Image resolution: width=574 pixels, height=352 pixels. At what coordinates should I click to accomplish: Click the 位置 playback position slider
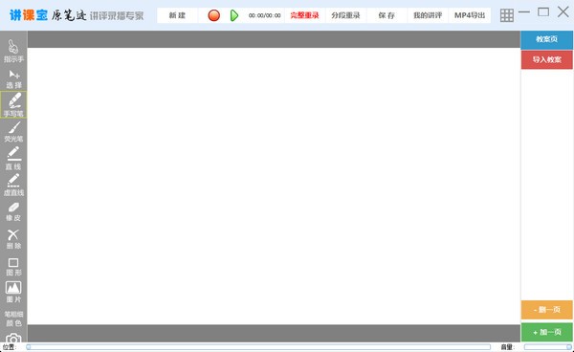(258, 347)
